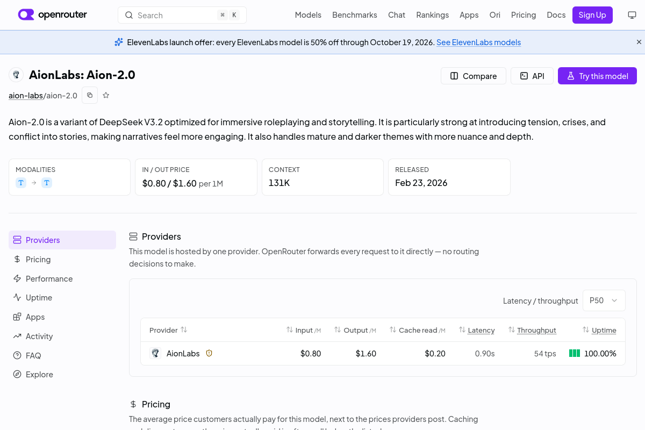
Task: Click Try this model
Action: (x=597, y=76)
